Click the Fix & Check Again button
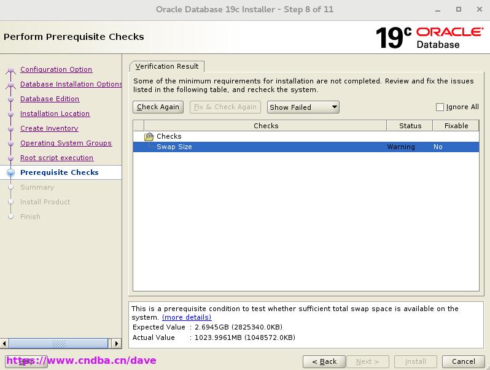 (225, 107)
